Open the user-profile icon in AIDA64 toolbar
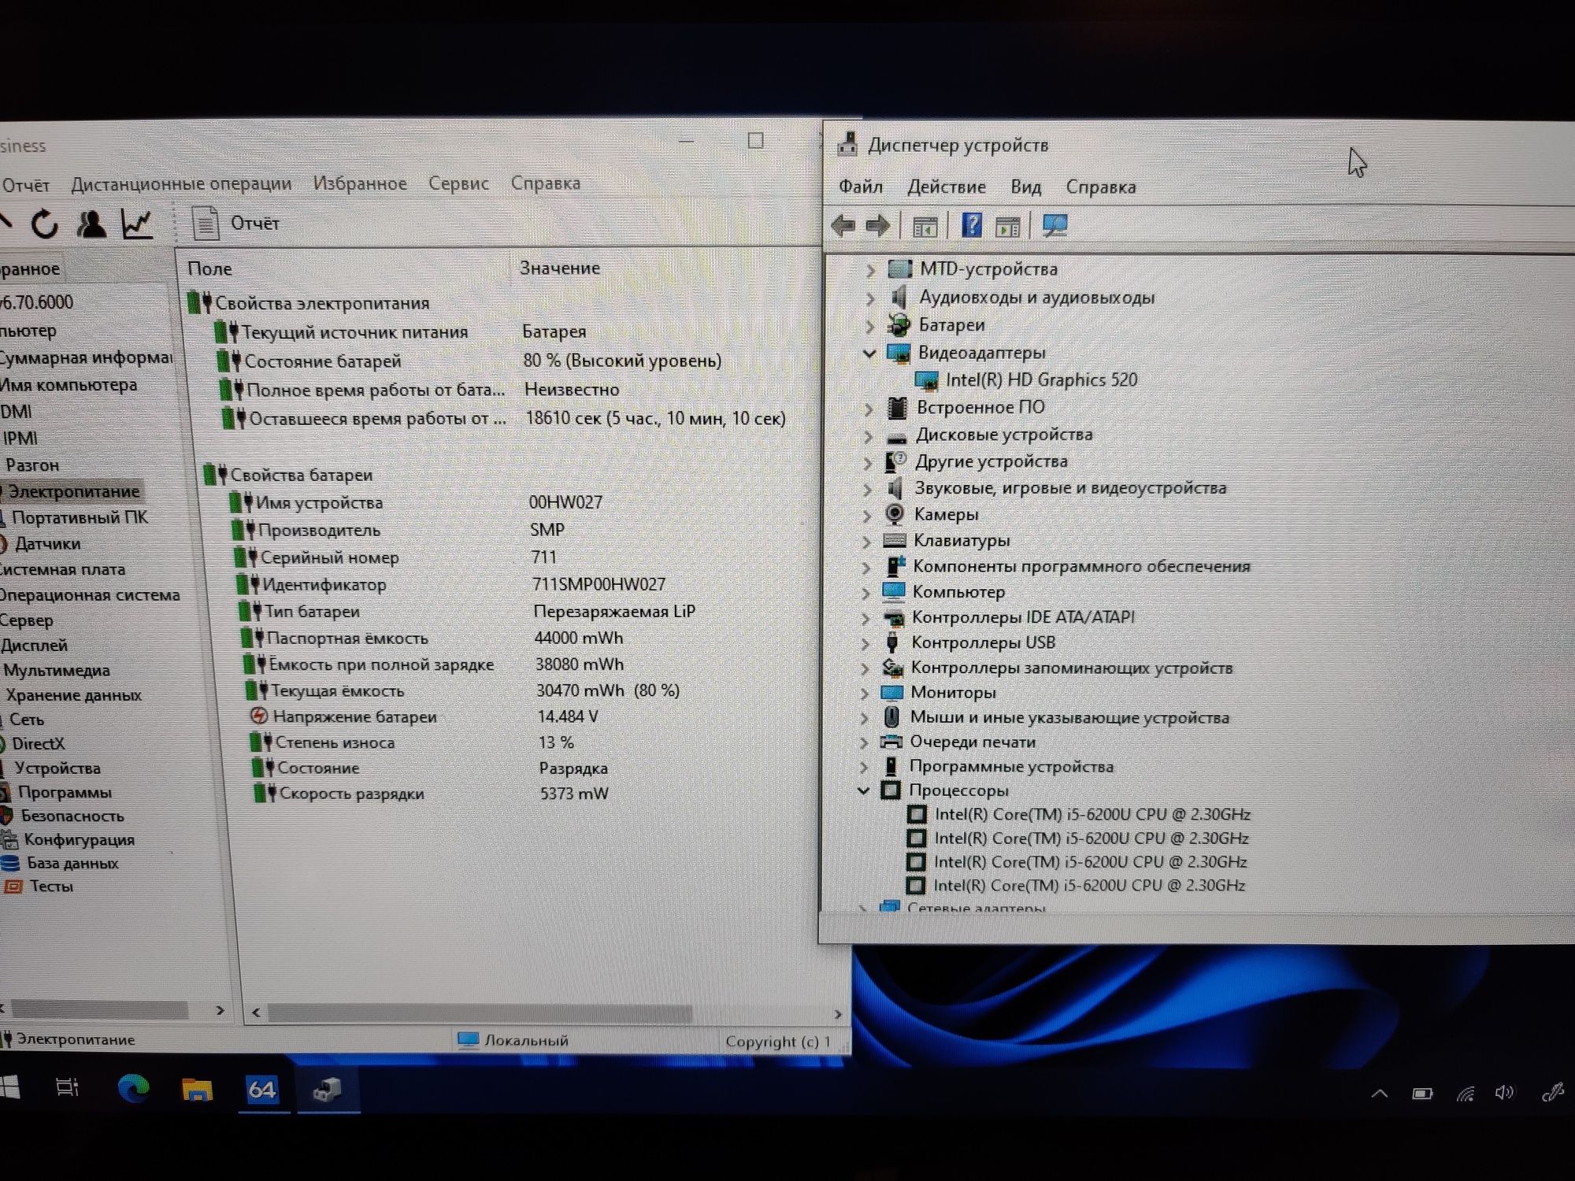This screenshot has width=1575, height=1181. click(x=91, y=224)
